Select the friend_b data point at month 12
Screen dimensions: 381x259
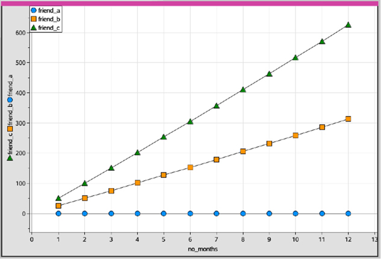point(348,119)
